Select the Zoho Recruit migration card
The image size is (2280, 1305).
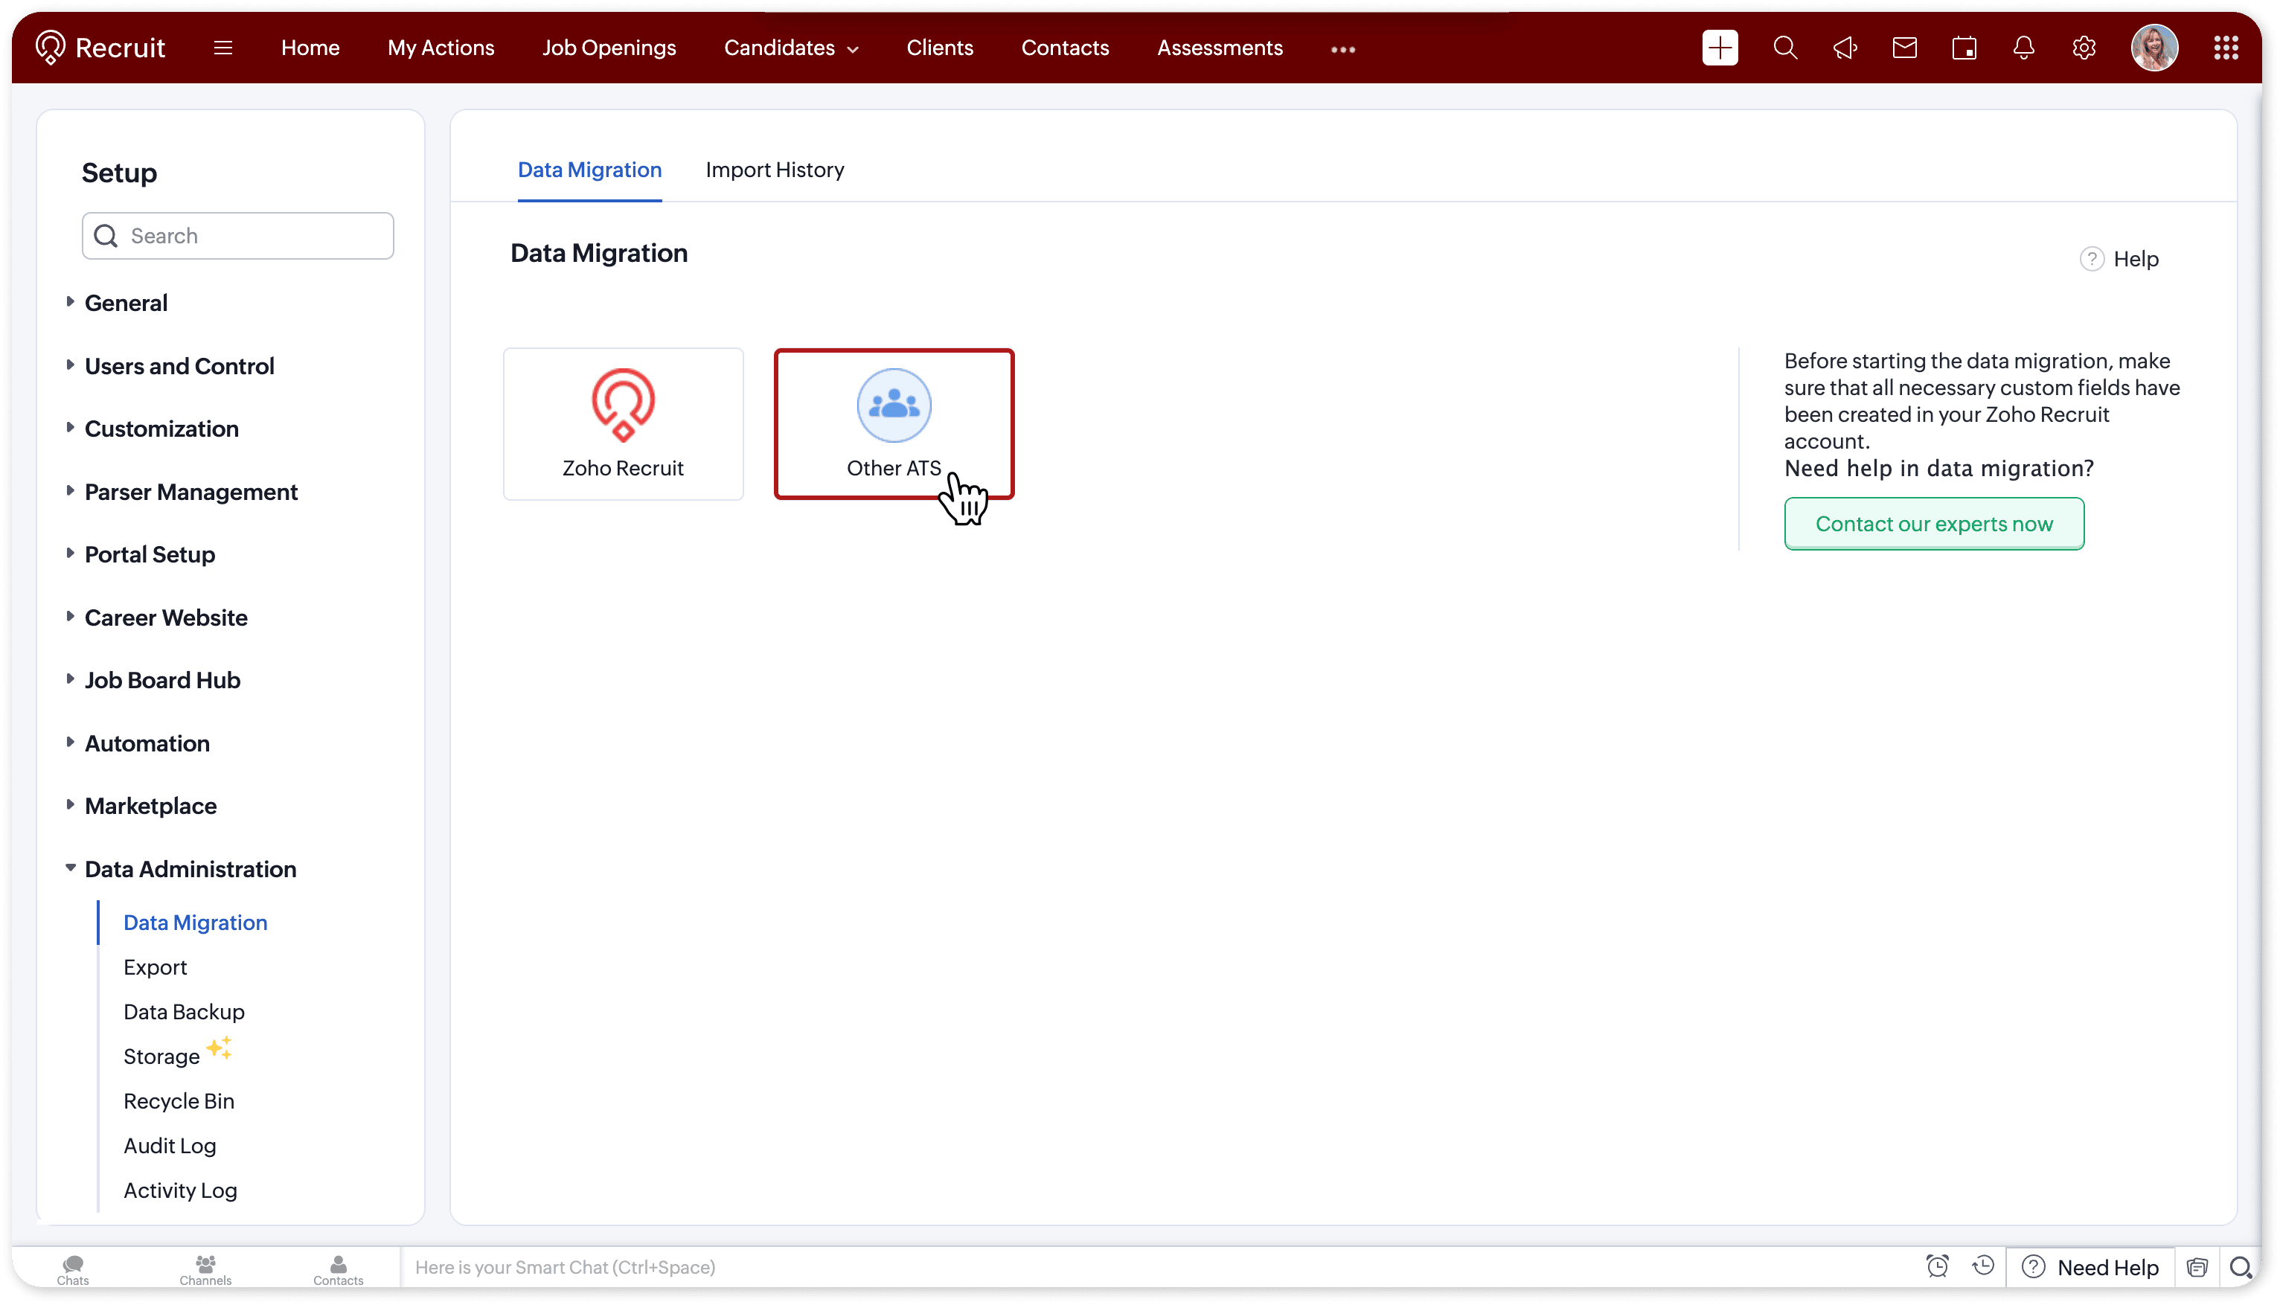click(x=623, y=424)
